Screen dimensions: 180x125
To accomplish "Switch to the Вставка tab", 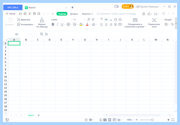I will 74,14.
